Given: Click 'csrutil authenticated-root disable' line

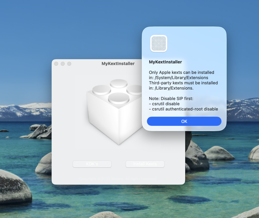Looking at the screenshot, I should (x=183, y=109).
